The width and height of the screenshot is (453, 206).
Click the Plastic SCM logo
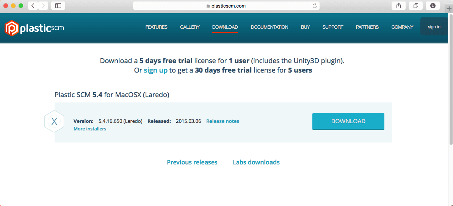pos(34,28)
